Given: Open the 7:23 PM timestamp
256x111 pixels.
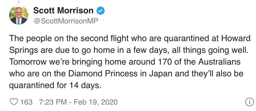Looking at the screenshot, I should [x=53, y=102].
